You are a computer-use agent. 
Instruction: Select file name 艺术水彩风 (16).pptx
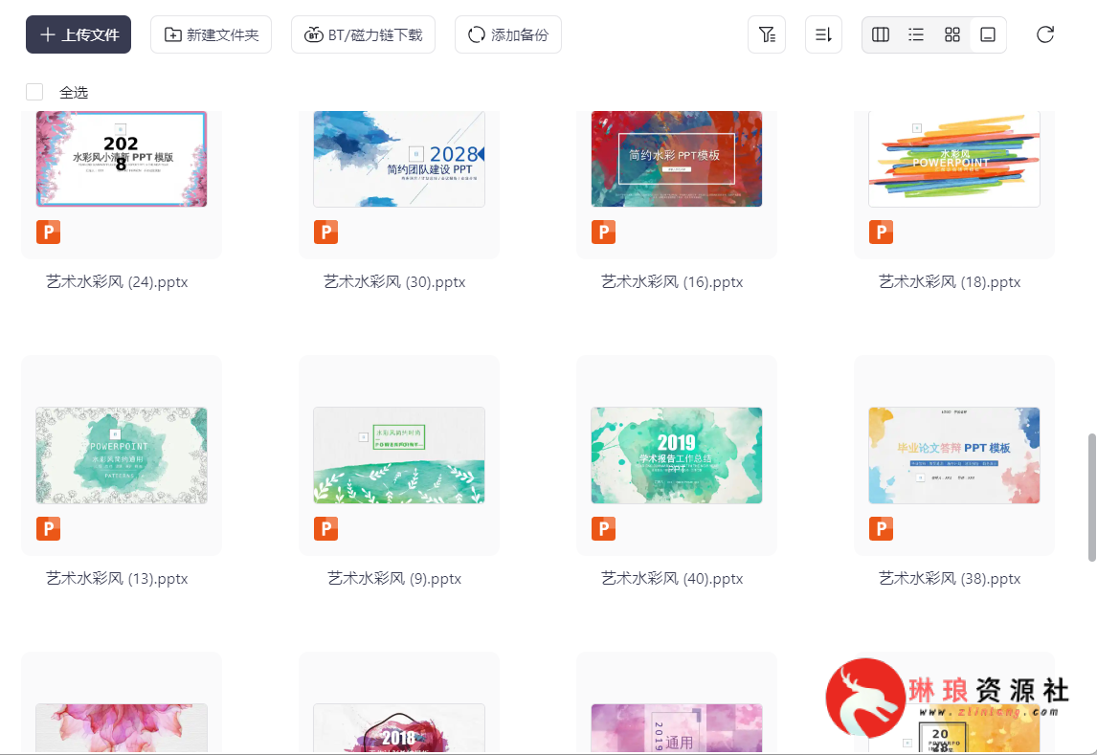[x=672, y=281]
